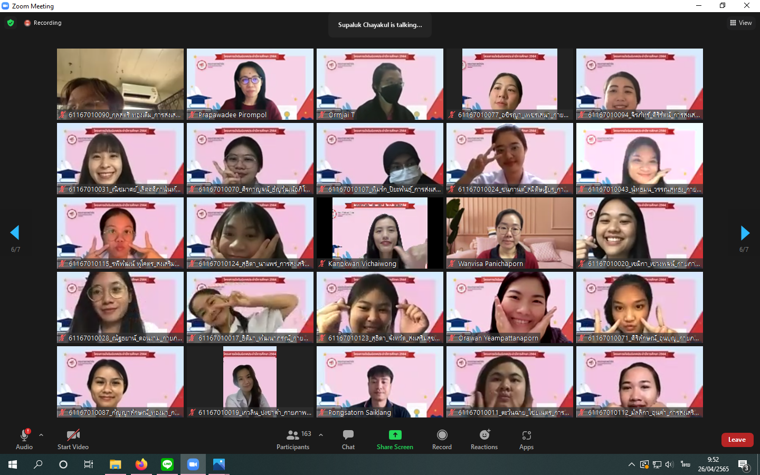This screenshot has width=760, height=475.
Task: Go to next gallery page arrow
Action: [745, 233]
